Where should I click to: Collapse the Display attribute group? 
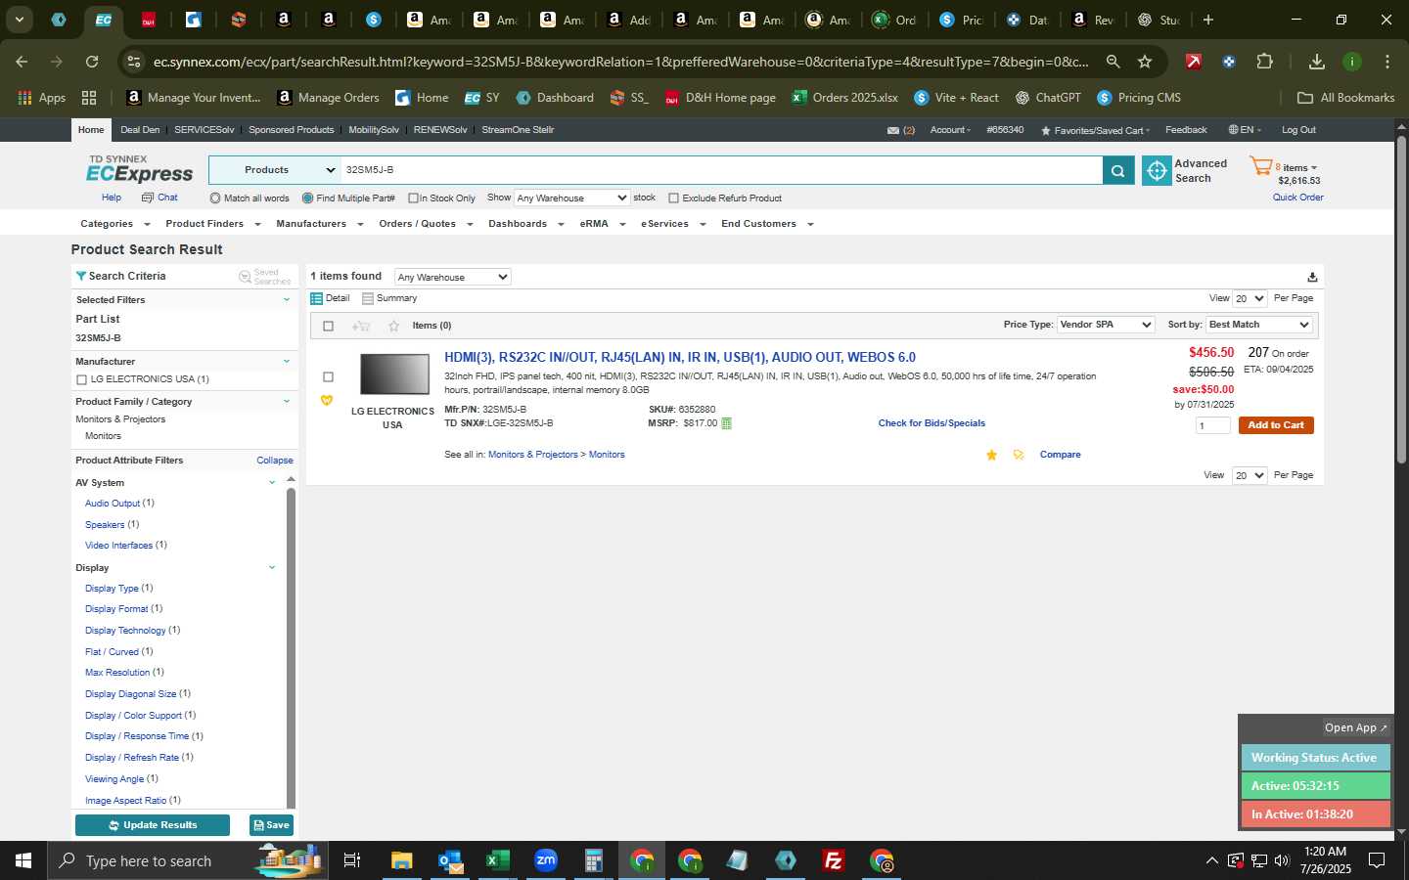(x=272, y=567)
